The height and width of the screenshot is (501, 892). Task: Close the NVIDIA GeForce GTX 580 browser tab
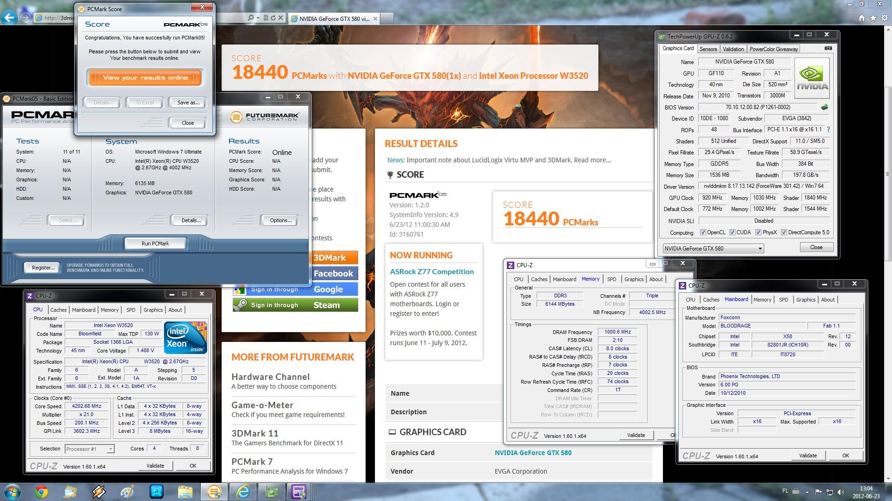[375, 19]
